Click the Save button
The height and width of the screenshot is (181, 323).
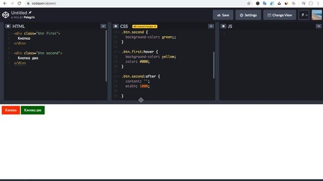click(x=223, y=15)
